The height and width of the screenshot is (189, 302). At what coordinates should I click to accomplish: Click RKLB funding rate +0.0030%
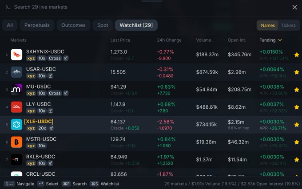272,157
